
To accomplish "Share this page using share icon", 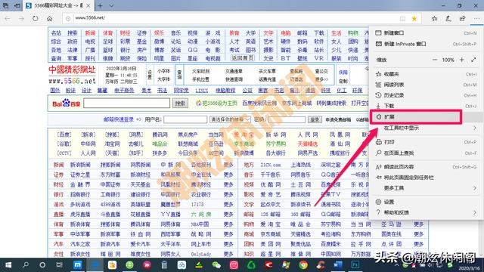I will point(462,18).
